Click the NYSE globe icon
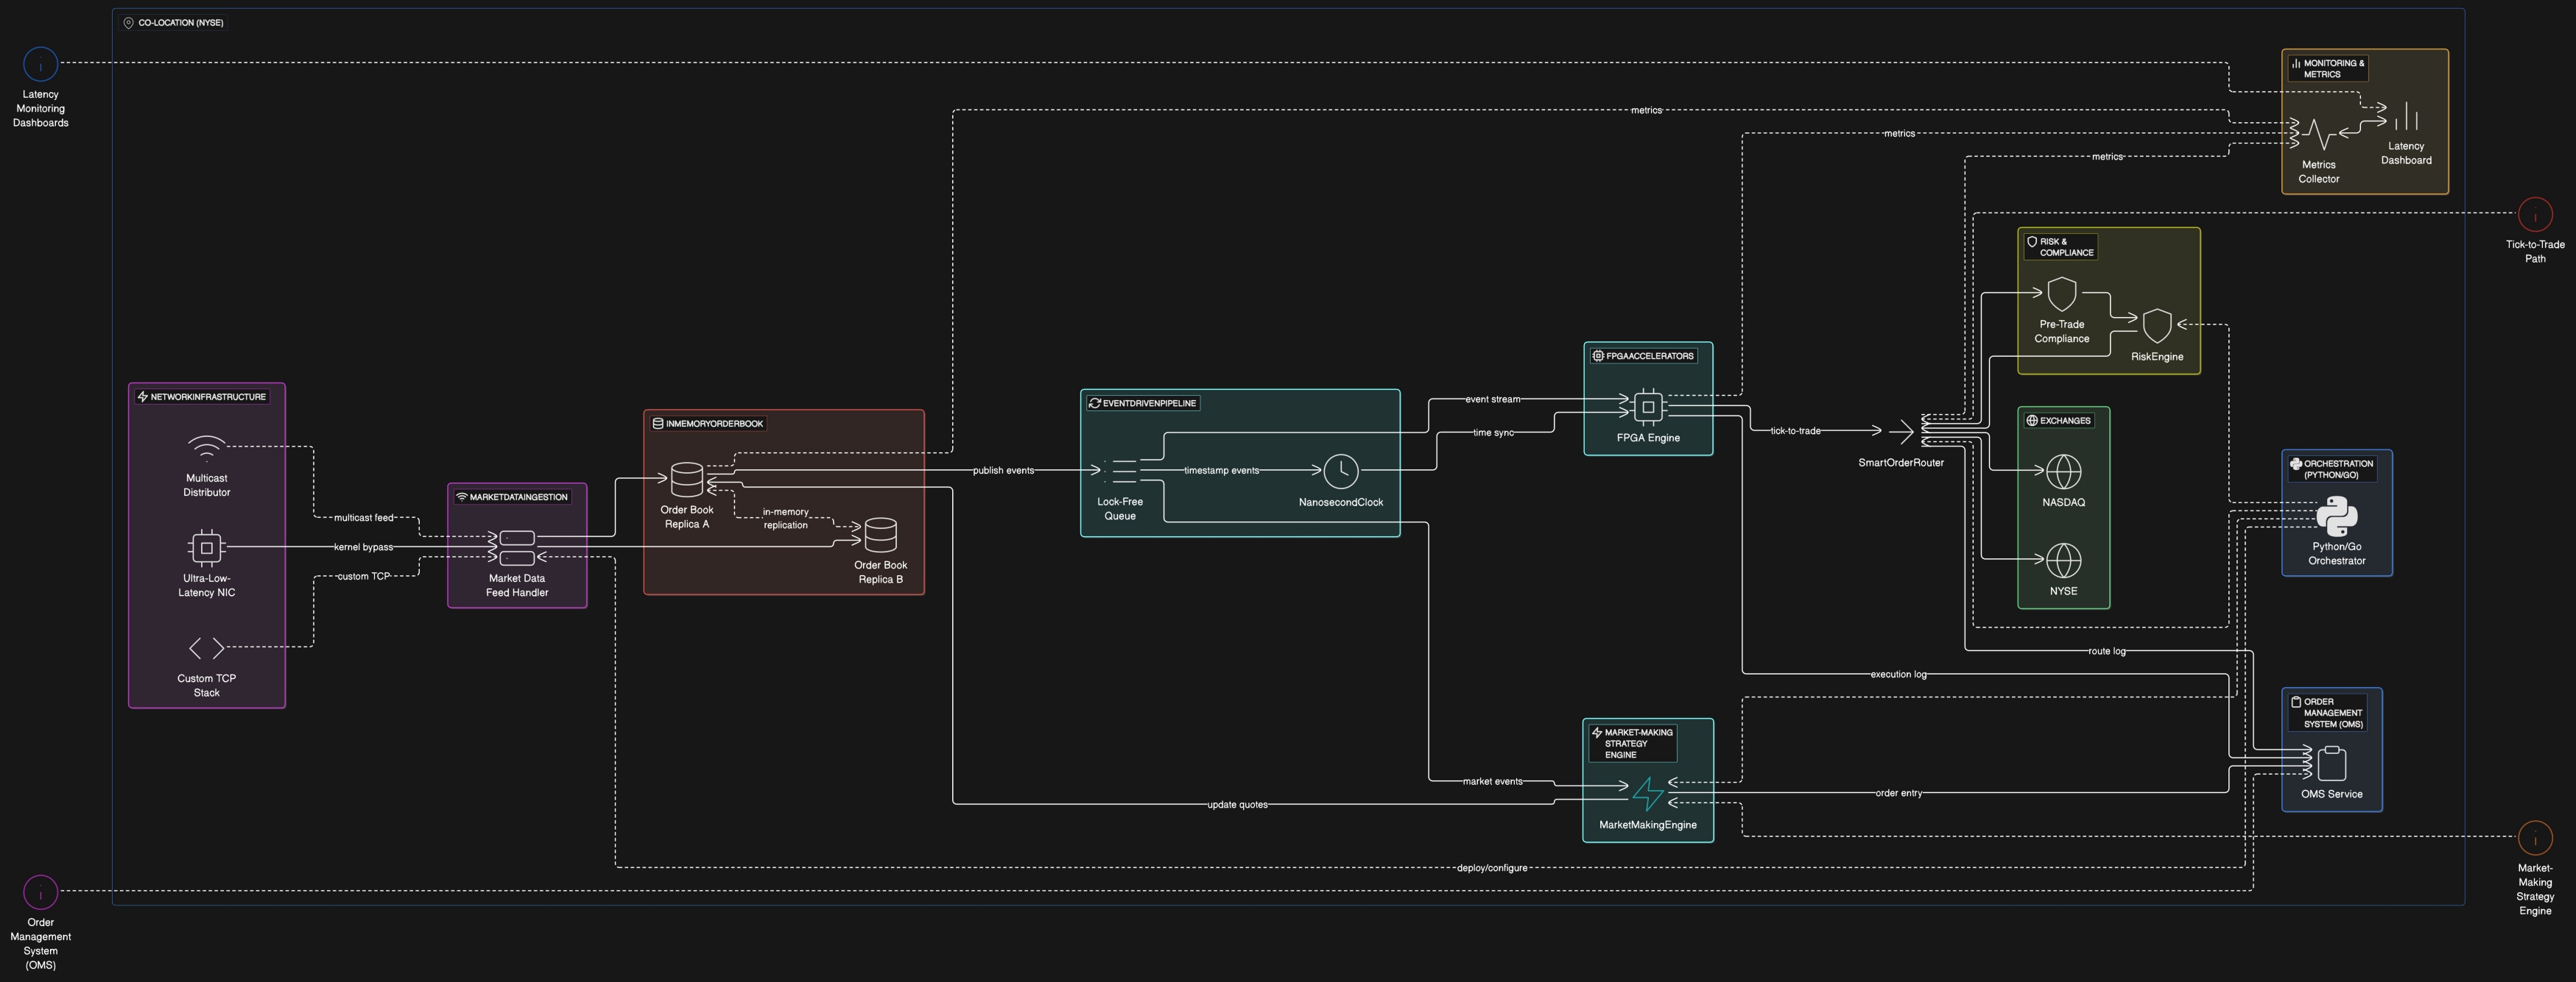Viewport: 2576px width, 982px height. pyautogui.click(x=2063, y=561)
